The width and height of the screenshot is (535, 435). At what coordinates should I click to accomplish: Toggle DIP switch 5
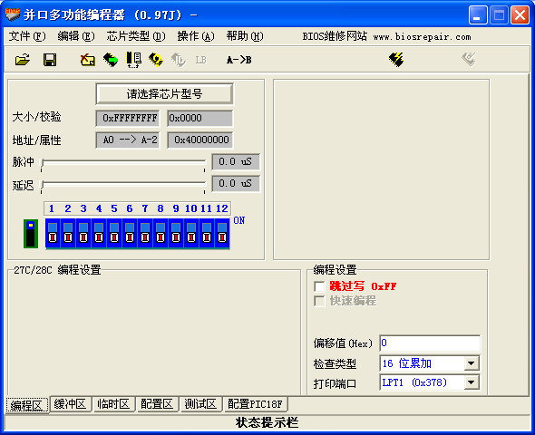114,234
